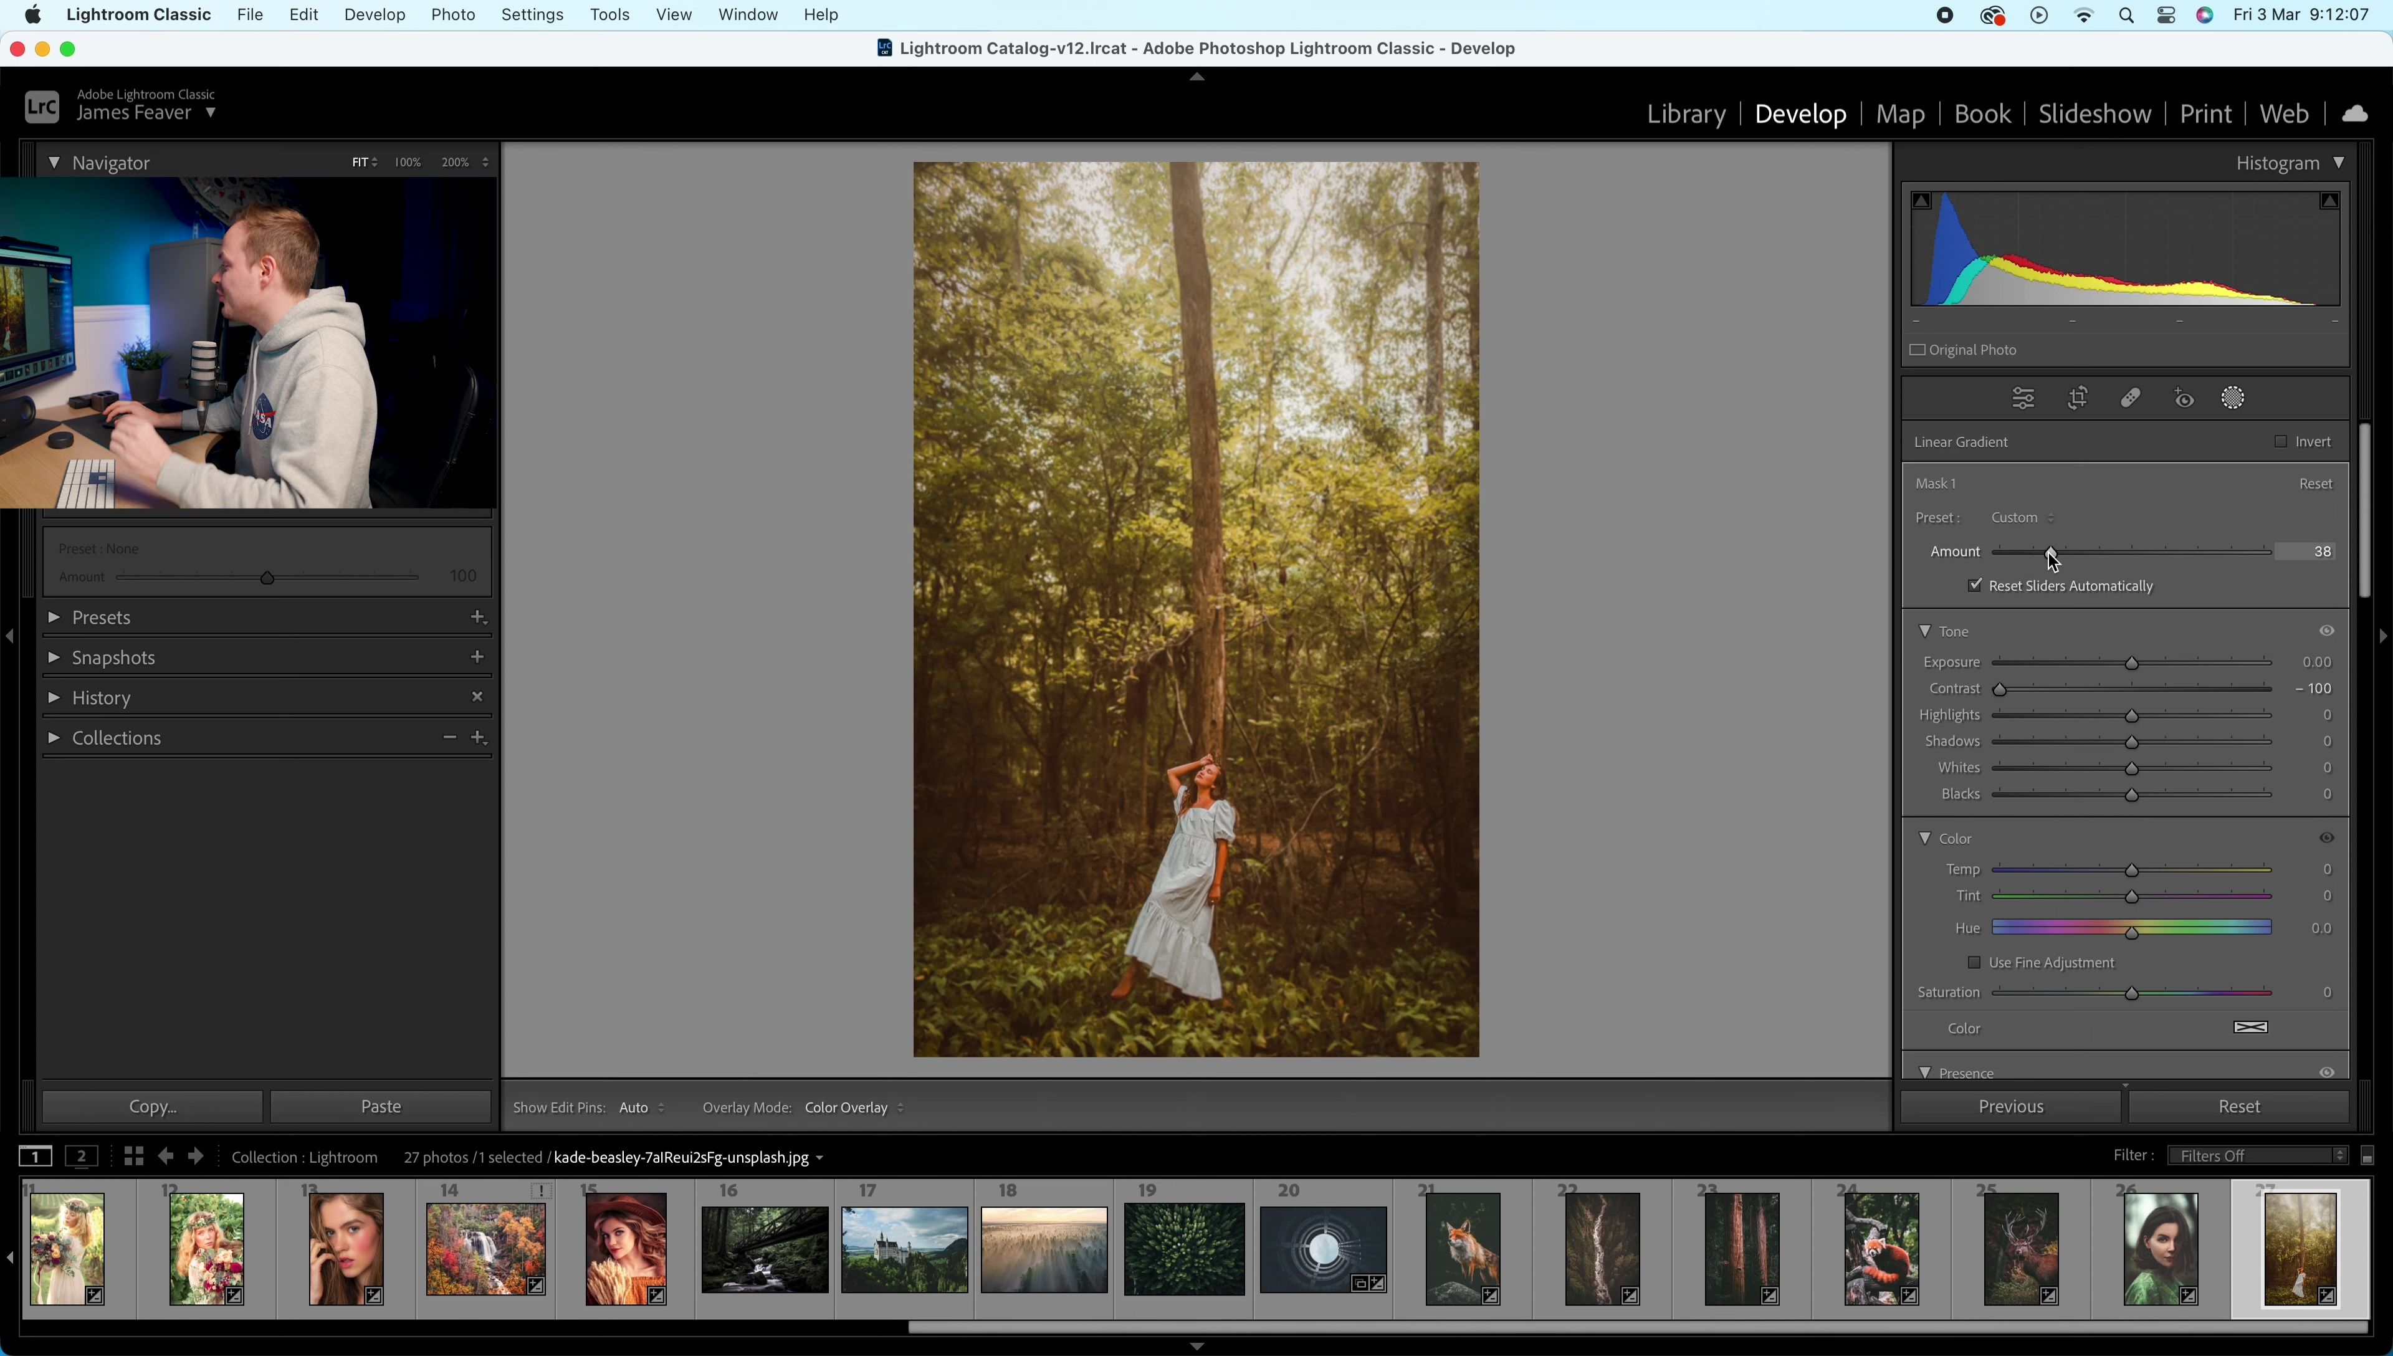The width and height of the screenshot is (2393, 1356).
Task: Add new preset with Presets plus icon
Action: (x=478, y=616)
